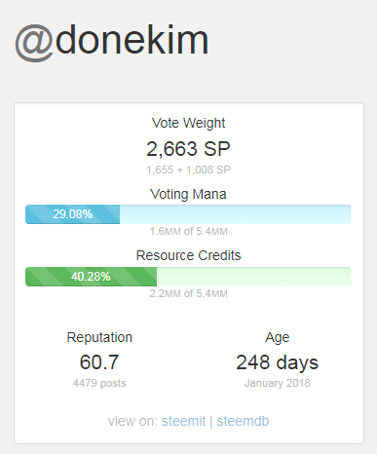Click the 2,663 SP vote weight value
Image resolution: width=377 pixels, height=454 pixels.
coord(188,149)
